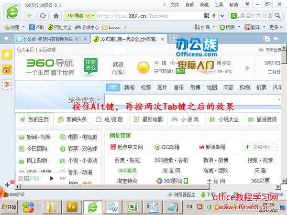Click the search magnifier icon
The width and height of the screenshot is (287, 215).
click(277, 16)
